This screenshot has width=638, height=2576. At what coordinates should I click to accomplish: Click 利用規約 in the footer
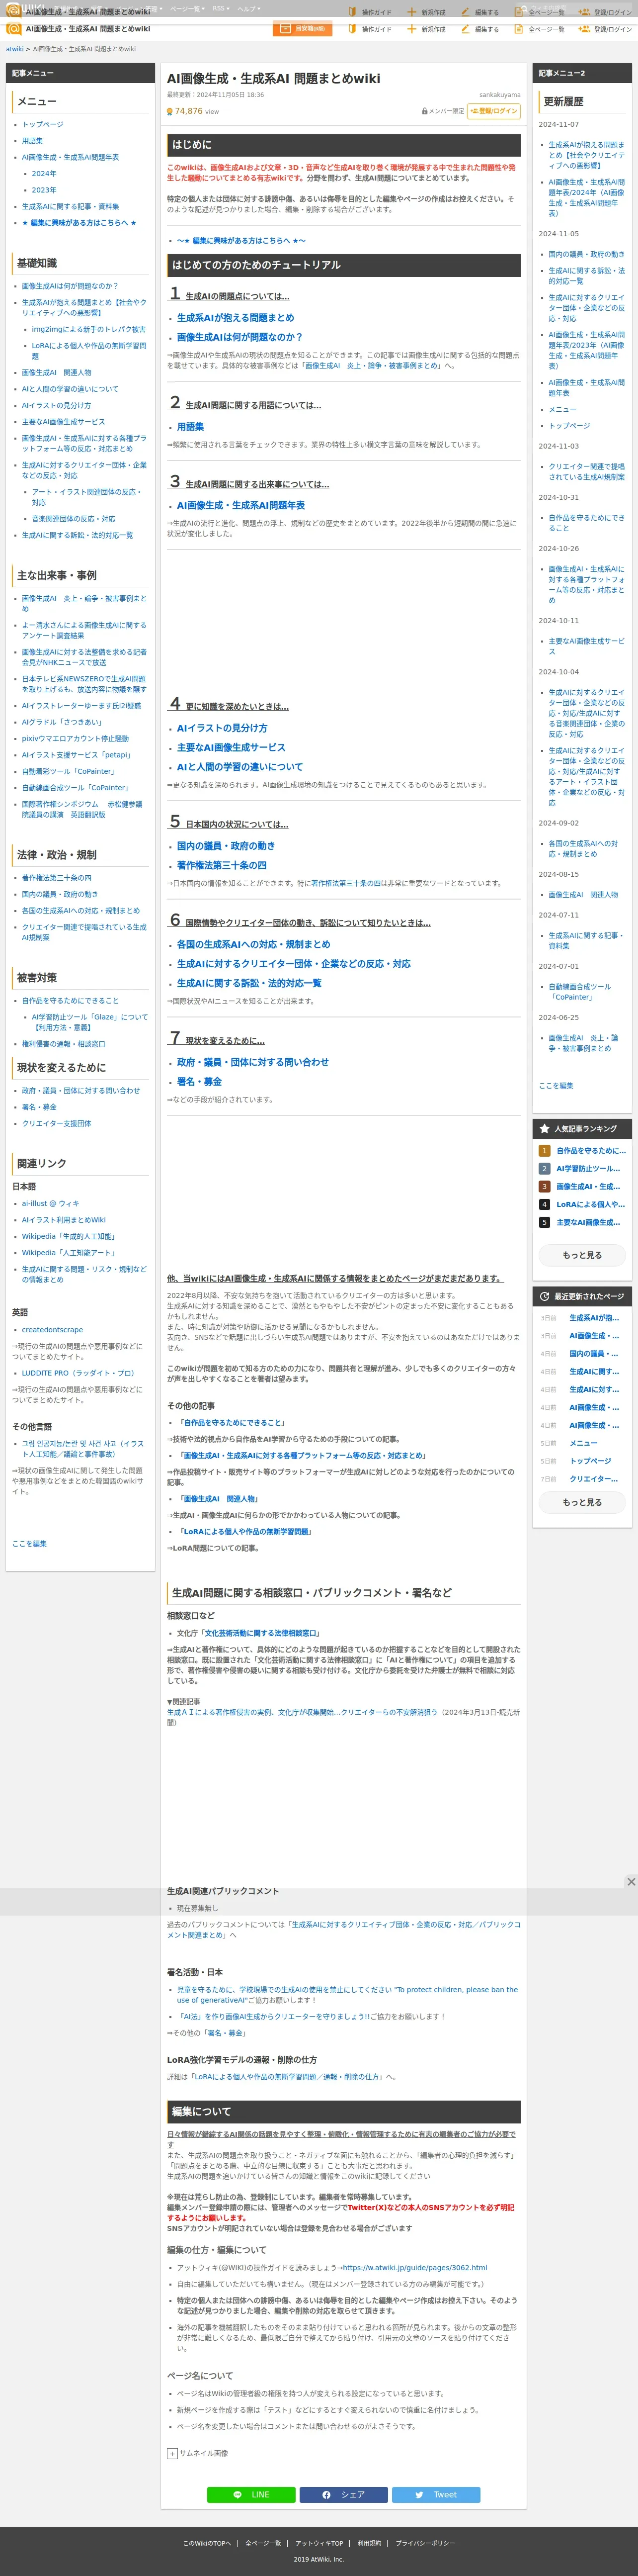pos(369,2543)
